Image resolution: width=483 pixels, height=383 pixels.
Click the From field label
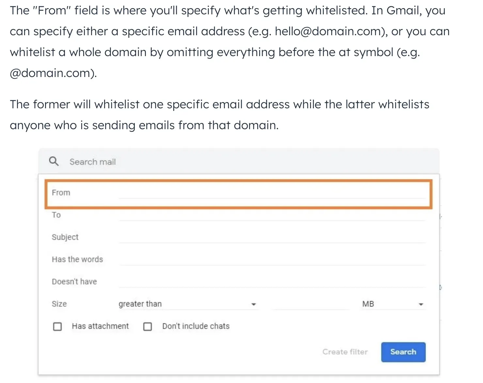(61, 193)
